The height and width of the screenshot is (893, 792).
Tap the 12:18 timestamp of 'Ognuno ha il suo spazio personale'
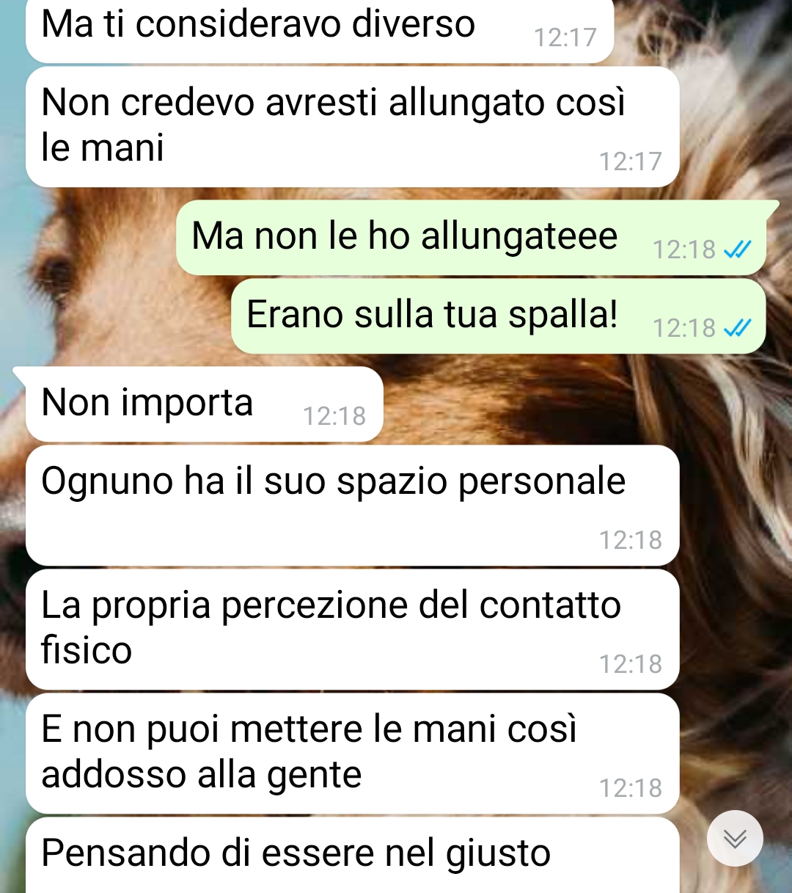click(x=631, y=540)
